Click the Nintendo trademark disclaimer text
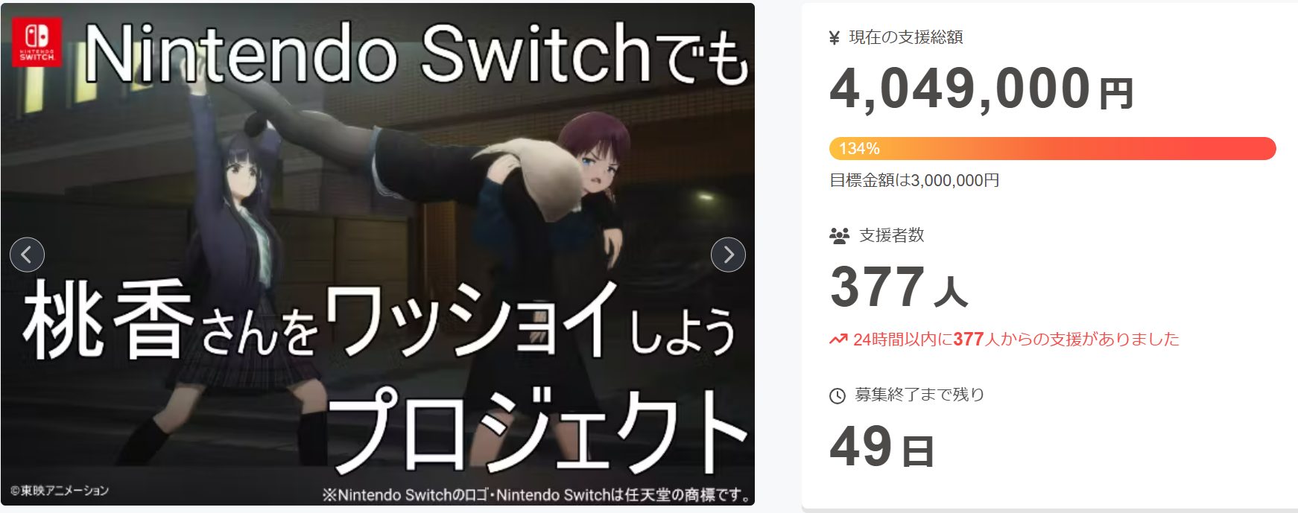 click(x=537, y=494)
